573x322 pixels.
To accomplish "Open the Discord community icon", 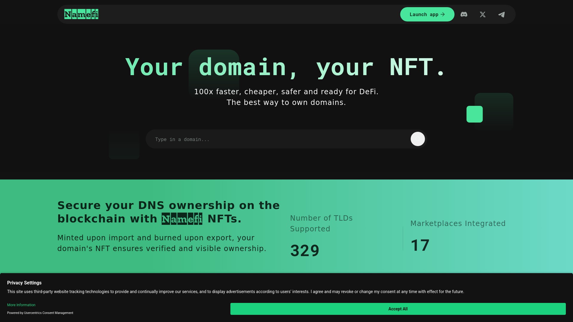I will tap(464, 14).
